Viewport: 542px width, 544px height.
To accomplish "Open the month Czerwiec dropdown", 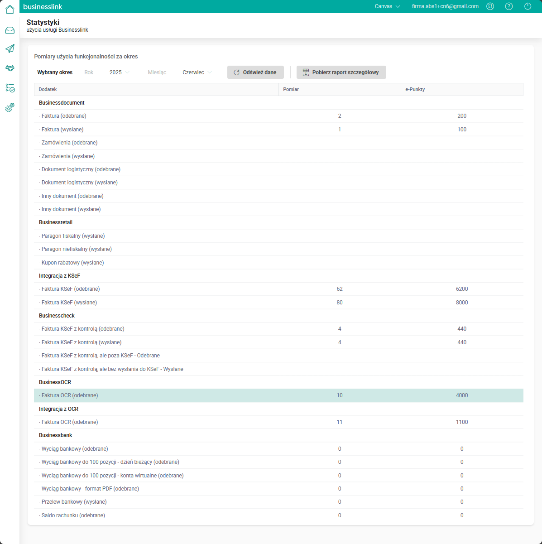I will pos(197,72).
